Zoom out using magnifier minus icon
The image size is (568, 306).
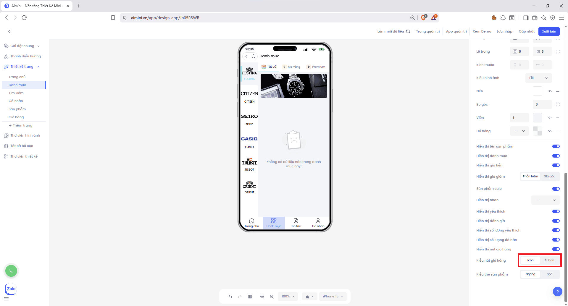point(272,297)
